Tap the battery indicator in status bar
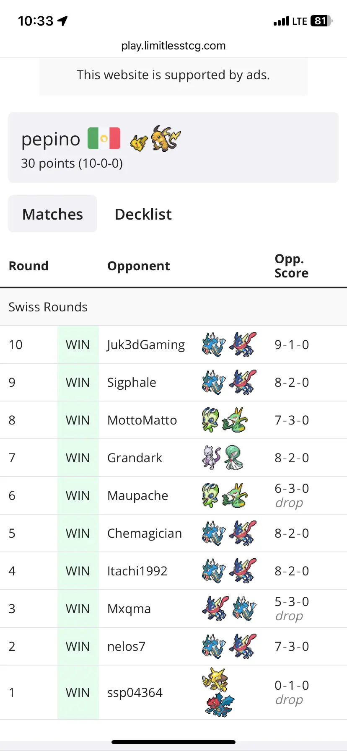The image size is (347, 751). [x=321, y=21]
